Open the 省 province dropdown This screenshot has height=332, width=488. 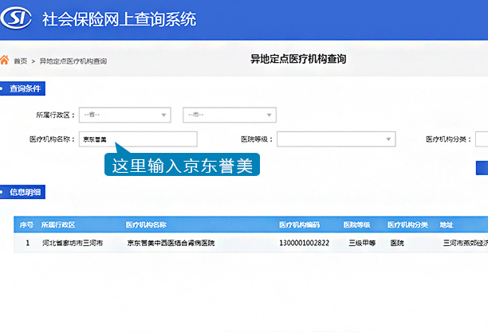(125, 115)
